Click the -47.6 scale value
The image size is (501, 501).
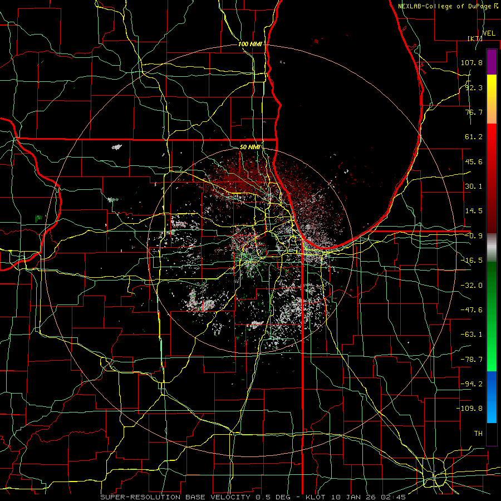[x=471, y=310]
